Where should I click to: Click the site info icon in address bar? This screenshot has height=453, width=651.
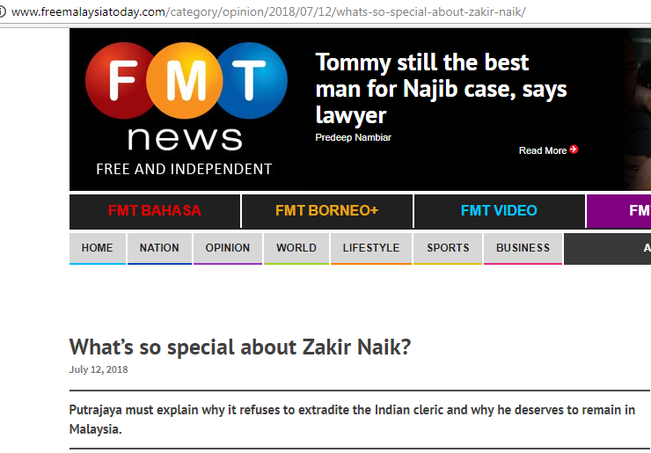pos(2,11)
